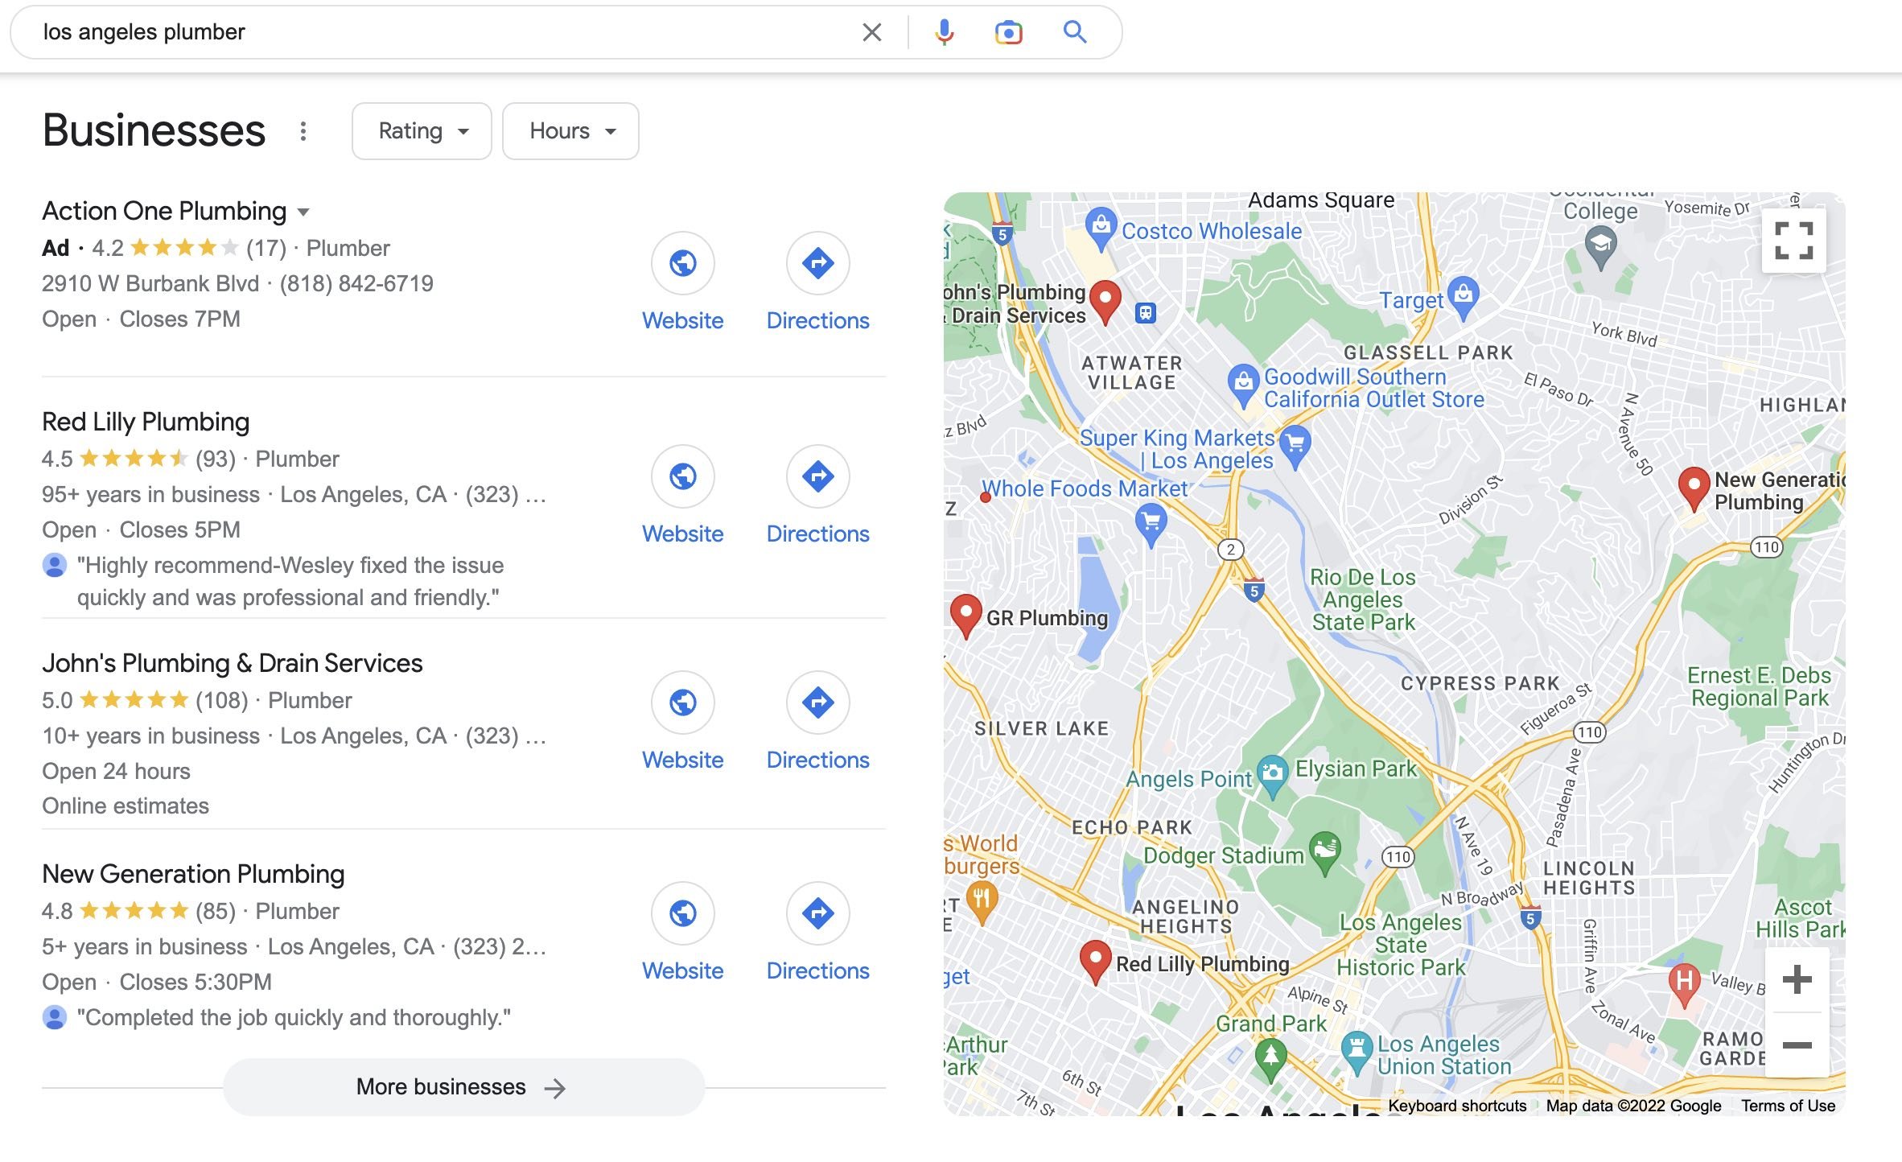Viewport: 1902px width, 1162px height.
Task: Start voice search with the microphone icon
Action: pos(945,32)
